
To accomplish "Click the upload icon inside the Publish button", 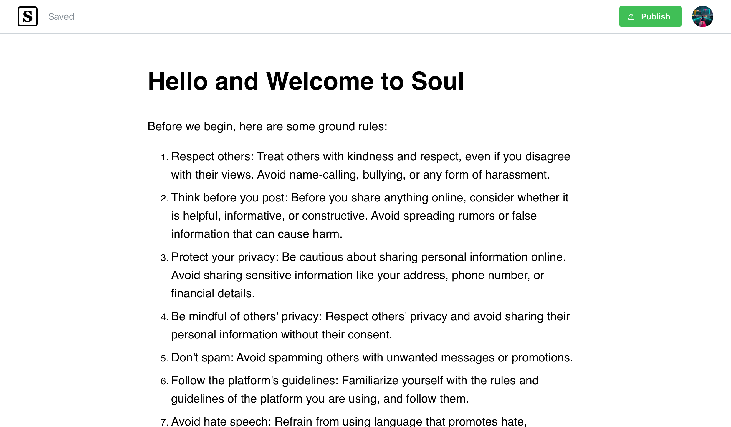I will 631,16.
